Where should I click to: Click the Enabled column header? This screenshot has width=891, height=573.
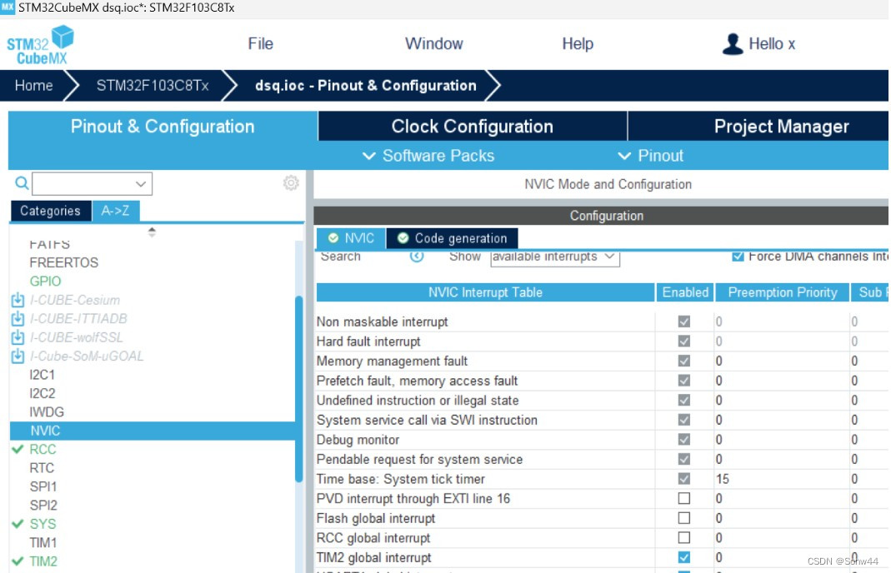pos(685,291)
